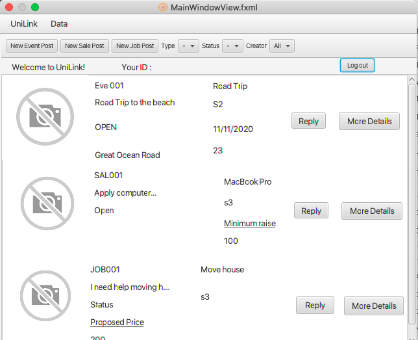This screenshot has height=340, width=418.
Task: Reply to the Road Trip event post
Action: click(x=308, y=121)
